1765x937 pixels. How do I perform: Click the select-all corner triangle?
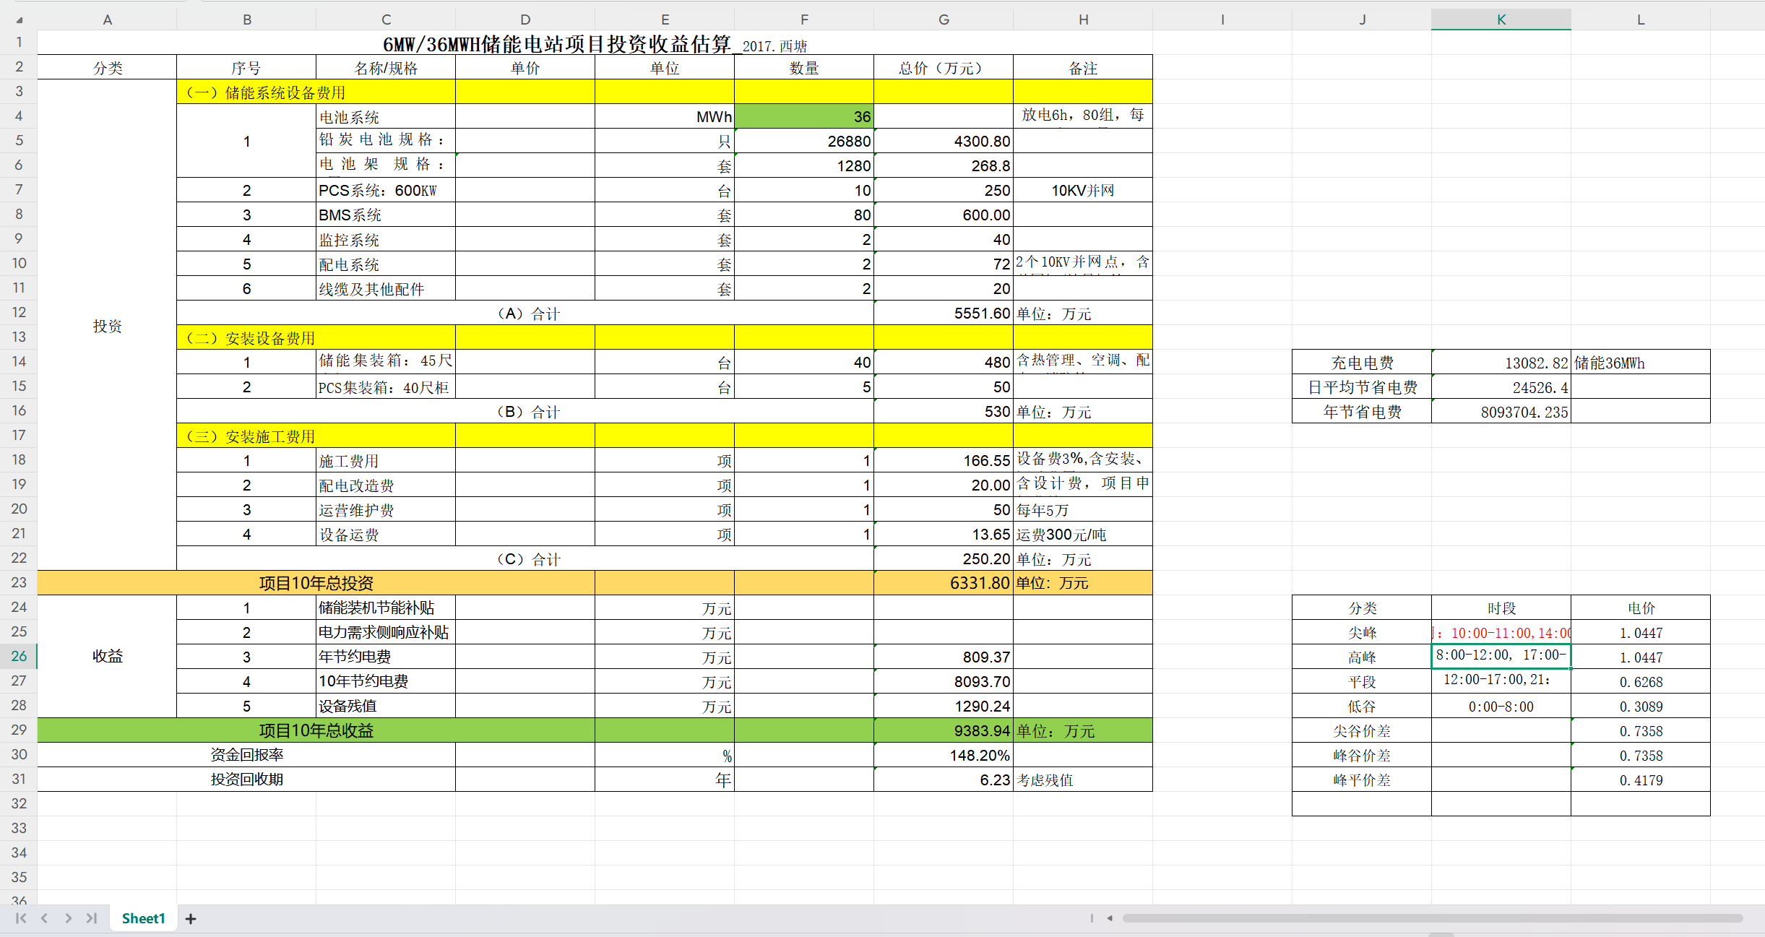tap(20, 20)
